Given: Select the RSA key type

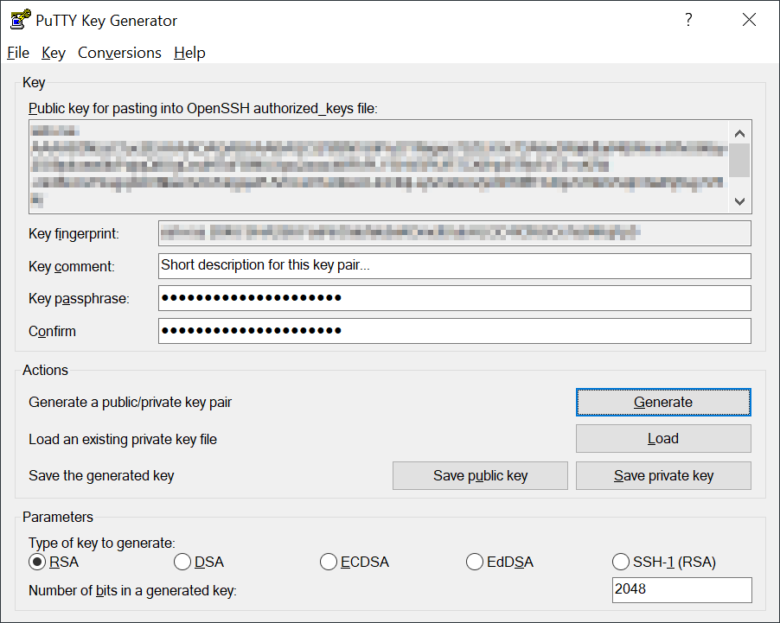Looking at the screenshot, I should (37, 563).
